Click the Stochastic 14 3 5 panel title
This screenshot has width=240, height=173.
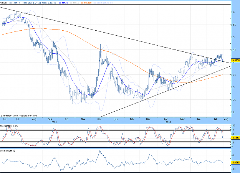coord(9,126)
